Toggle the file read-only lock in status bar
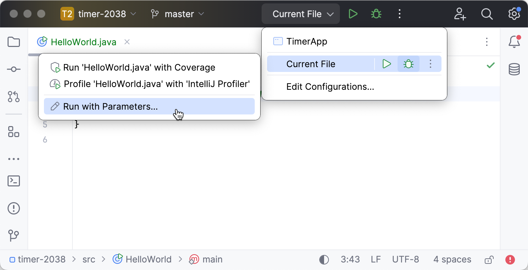528x270 pixels. (x=489, y=259)
